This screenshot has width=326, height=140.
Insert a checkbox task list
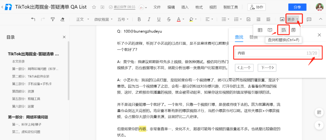[x=248, y=19]
